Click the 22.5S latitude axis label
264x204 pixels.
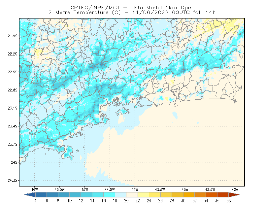(13, 72)
